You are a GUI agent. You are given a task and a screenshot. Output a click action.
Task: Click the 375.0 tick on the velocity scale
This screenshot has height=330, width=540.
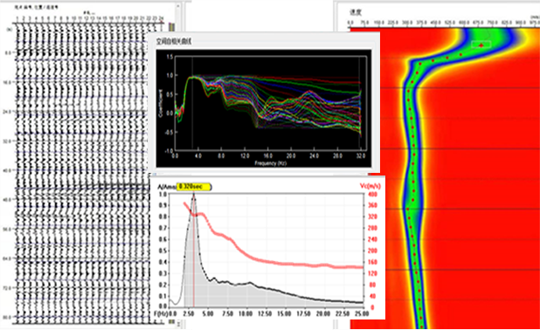tap(421, 23)
